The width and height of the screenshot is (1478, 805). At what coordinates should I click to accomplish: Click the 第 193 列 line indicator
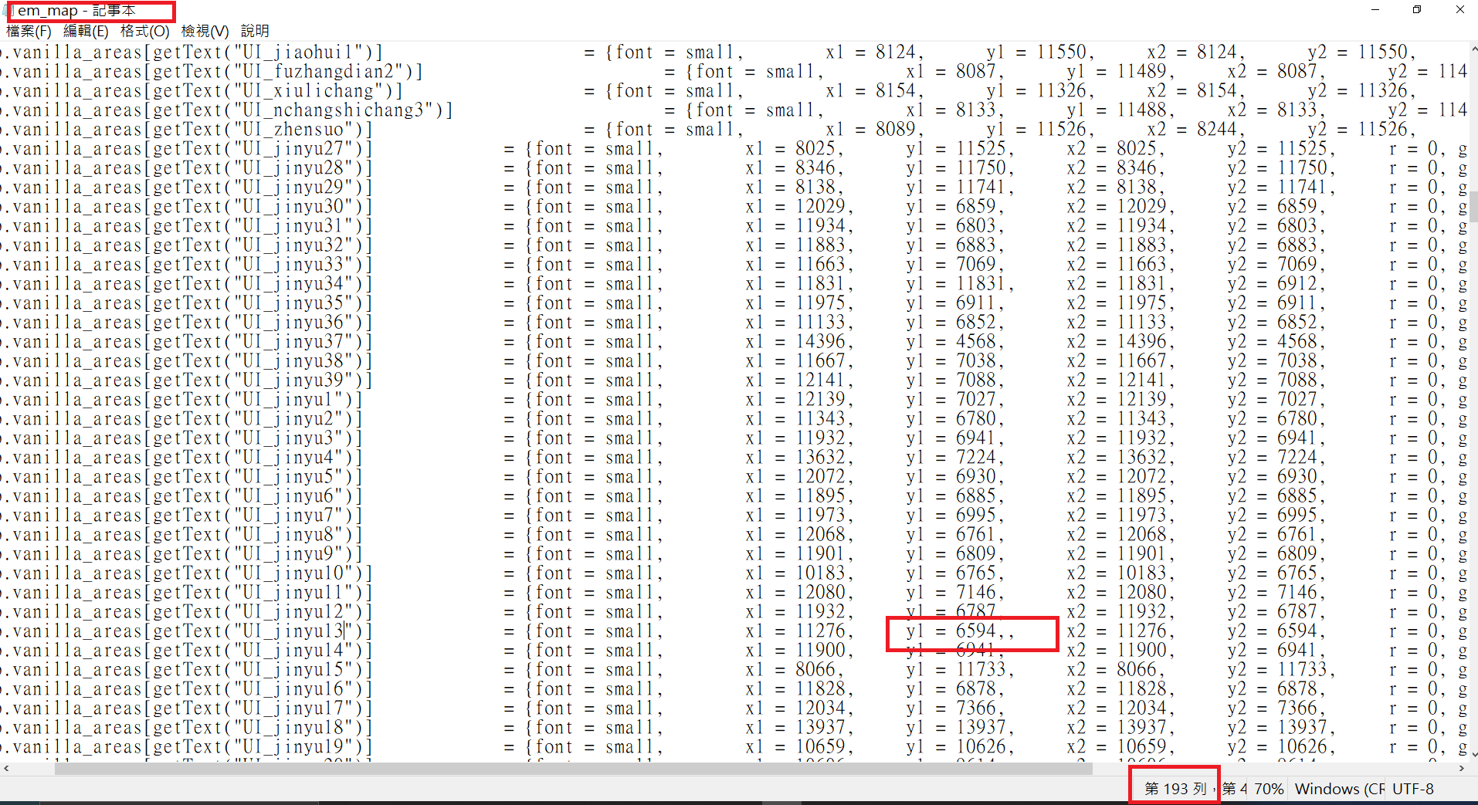coord(1175,789)
